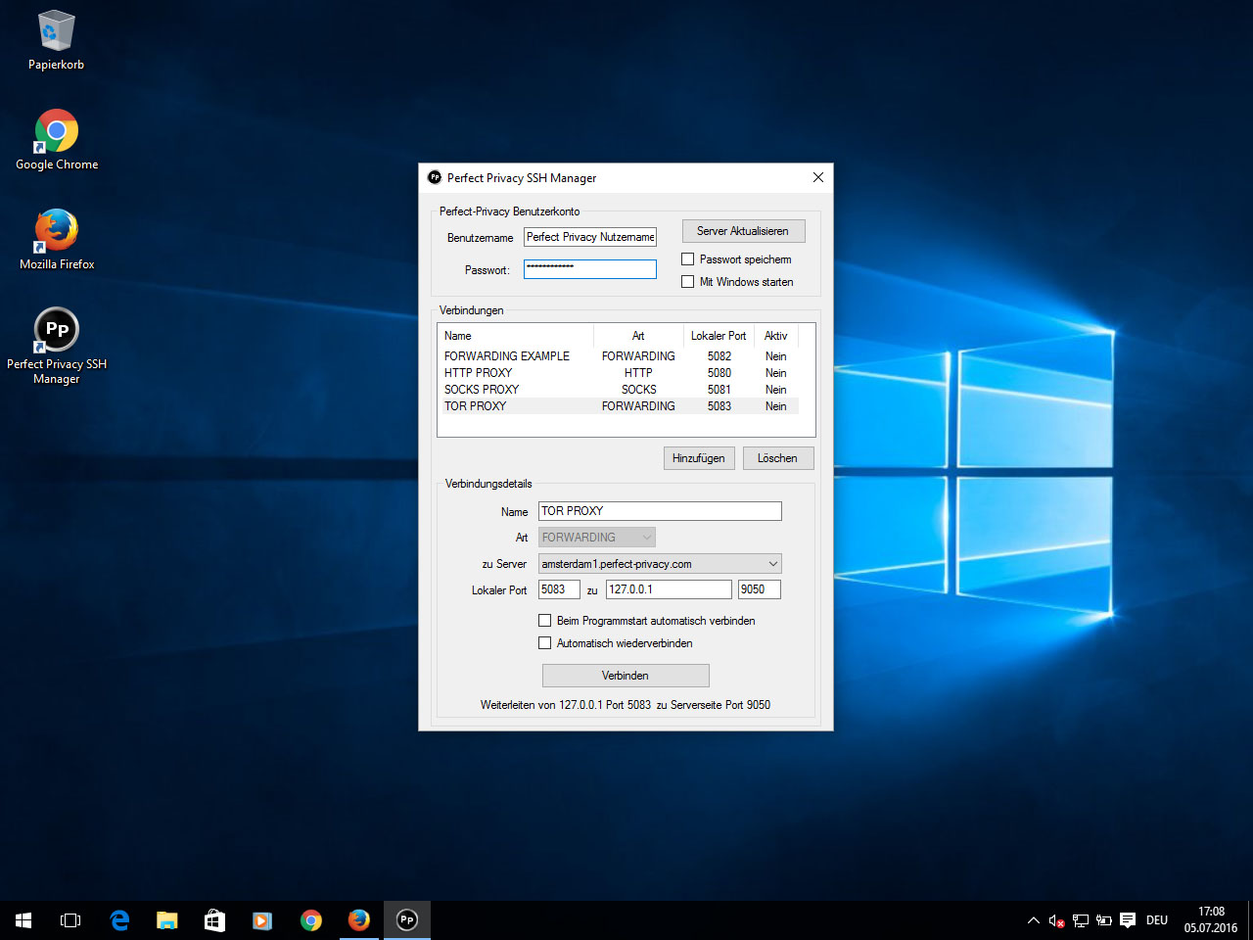Click the Aktiv column header
This screenshot has height=940, width=1253.
point(776,336)
